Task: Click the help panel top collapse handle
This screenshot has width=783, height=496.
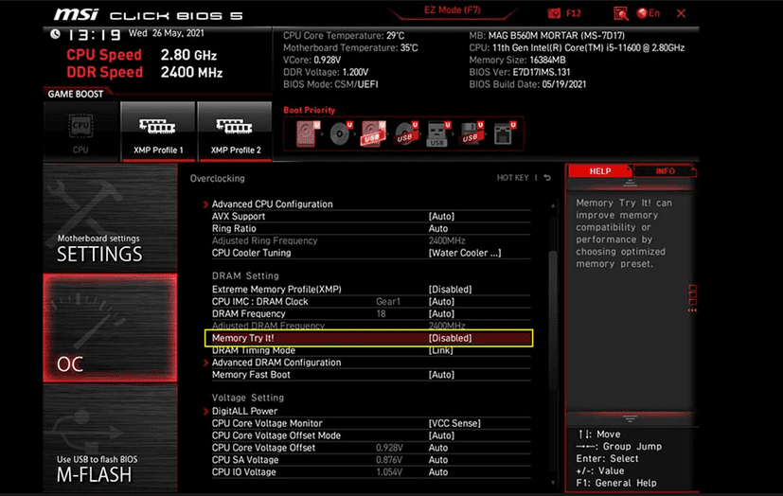Action: pos(630,184)
